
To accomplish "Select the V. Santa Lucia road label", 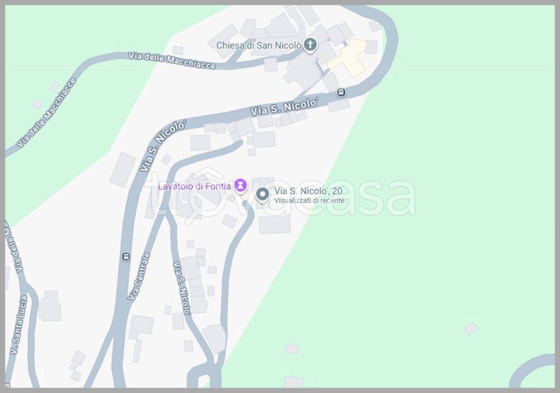I will click(18, 325).
